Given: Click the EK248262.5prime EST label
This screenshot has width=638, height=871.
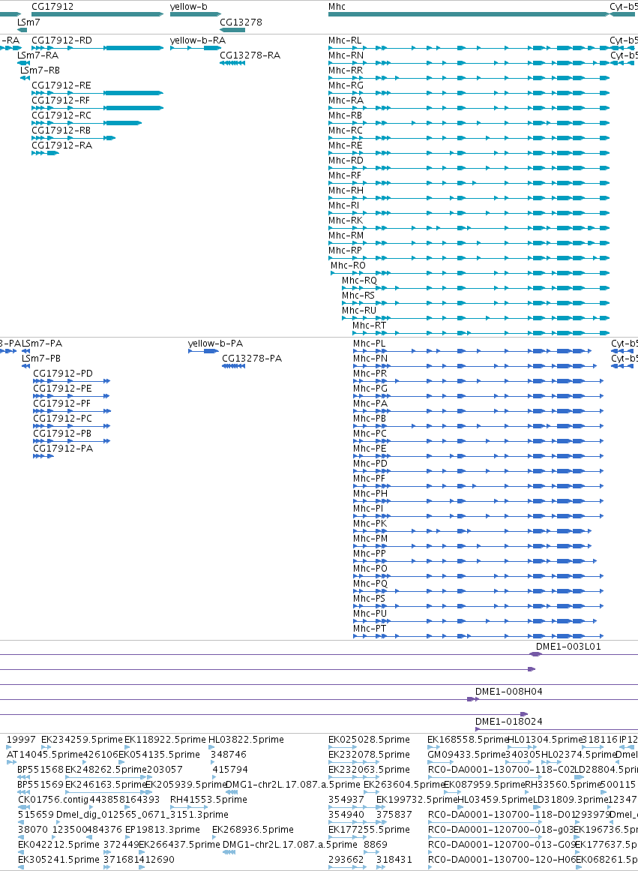Looking at the screenshot, I should (x=106, y=770).
